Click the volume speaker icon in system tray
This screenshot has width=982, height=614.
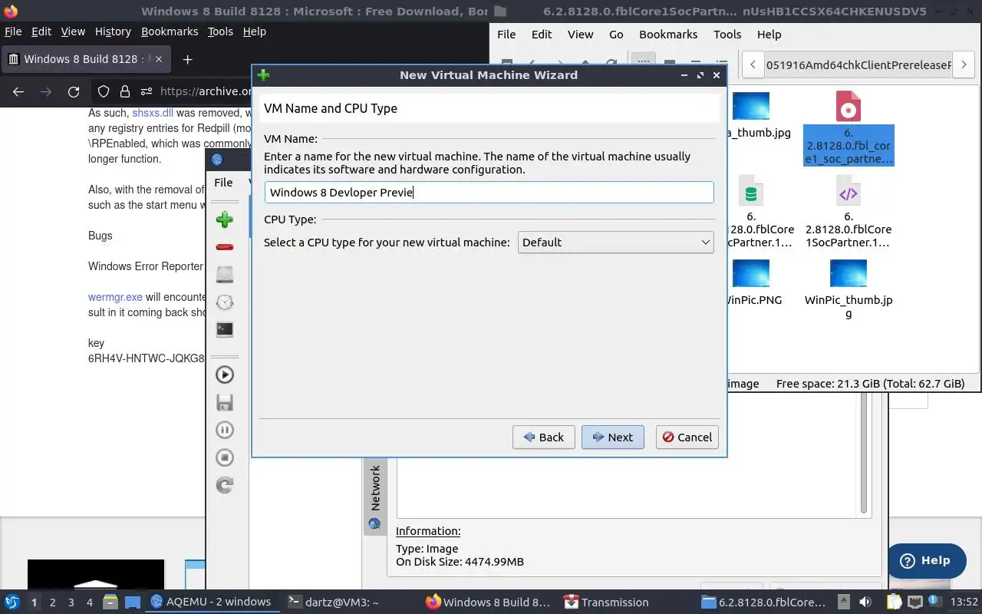(865, 602)
